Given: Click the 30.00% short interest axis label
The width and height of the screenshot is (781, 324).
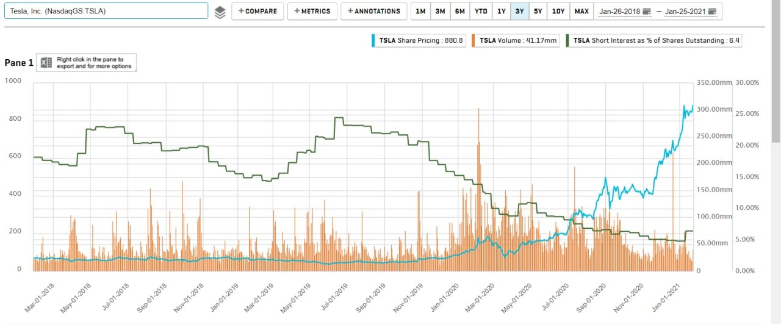Looking at the screenshot, I should tap(747, 82).
